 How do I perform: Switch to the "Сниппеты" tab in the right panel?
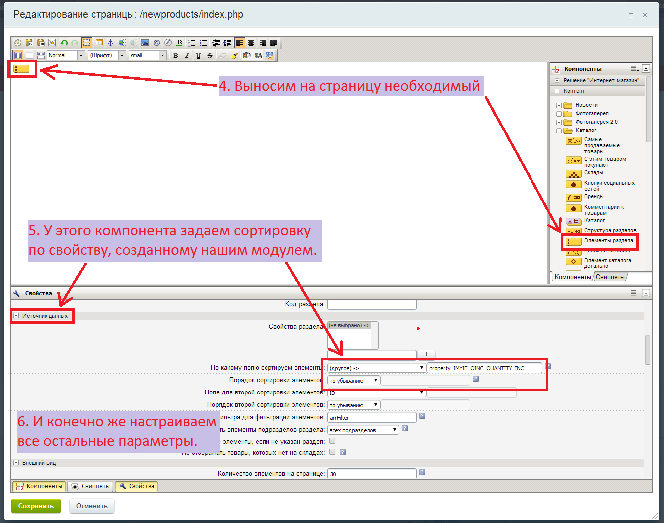click(610, 277)
